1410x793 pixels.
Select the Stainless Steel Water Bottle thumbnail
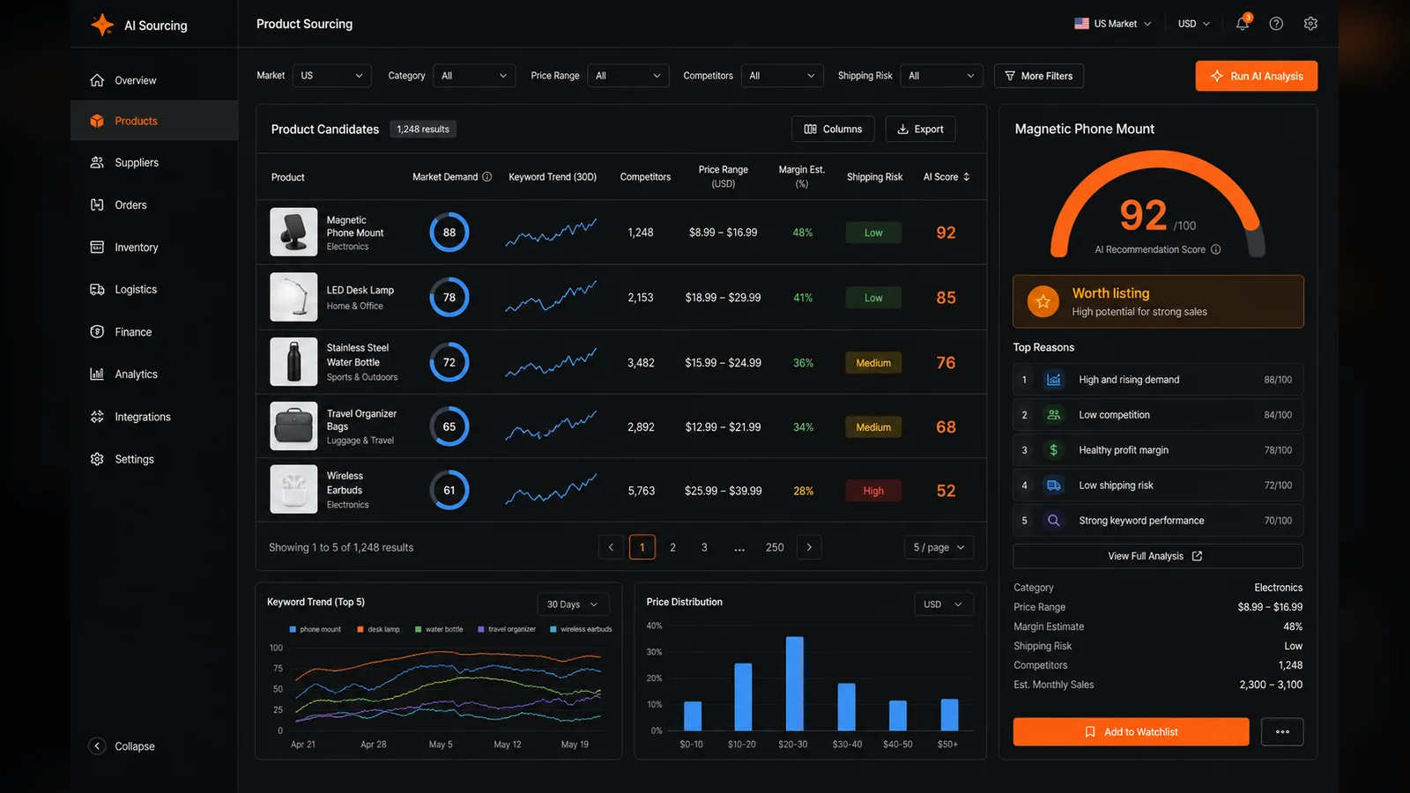point(293,362)
